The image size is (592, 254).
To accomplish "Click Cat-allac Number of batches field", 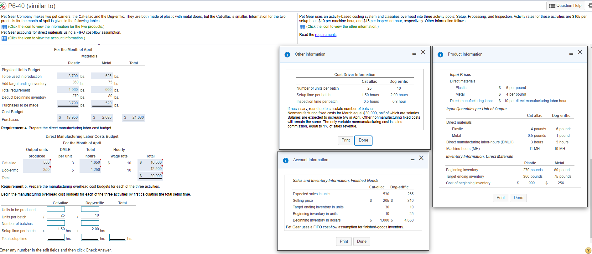I will coord(56,223).
